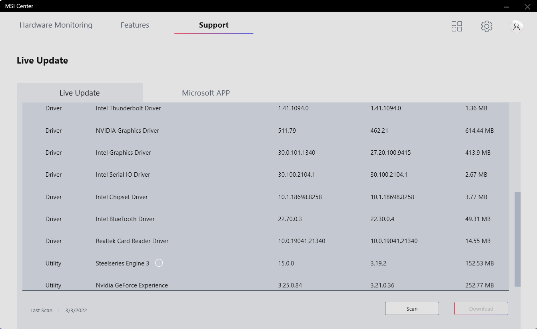Open the Features tab
Viewport: 537px width, 329px height.
pyautogui.click(x=135, y=25)
